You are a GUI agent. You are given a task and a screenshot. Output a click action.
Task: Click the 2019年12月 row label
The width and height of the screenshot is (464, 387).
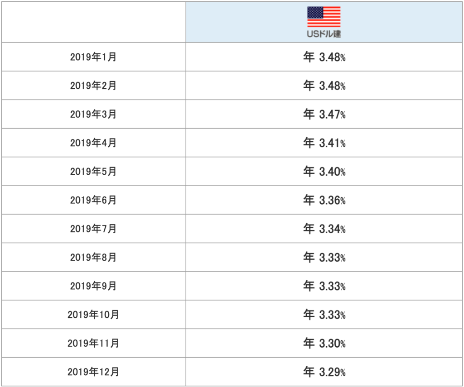point(93,372)
